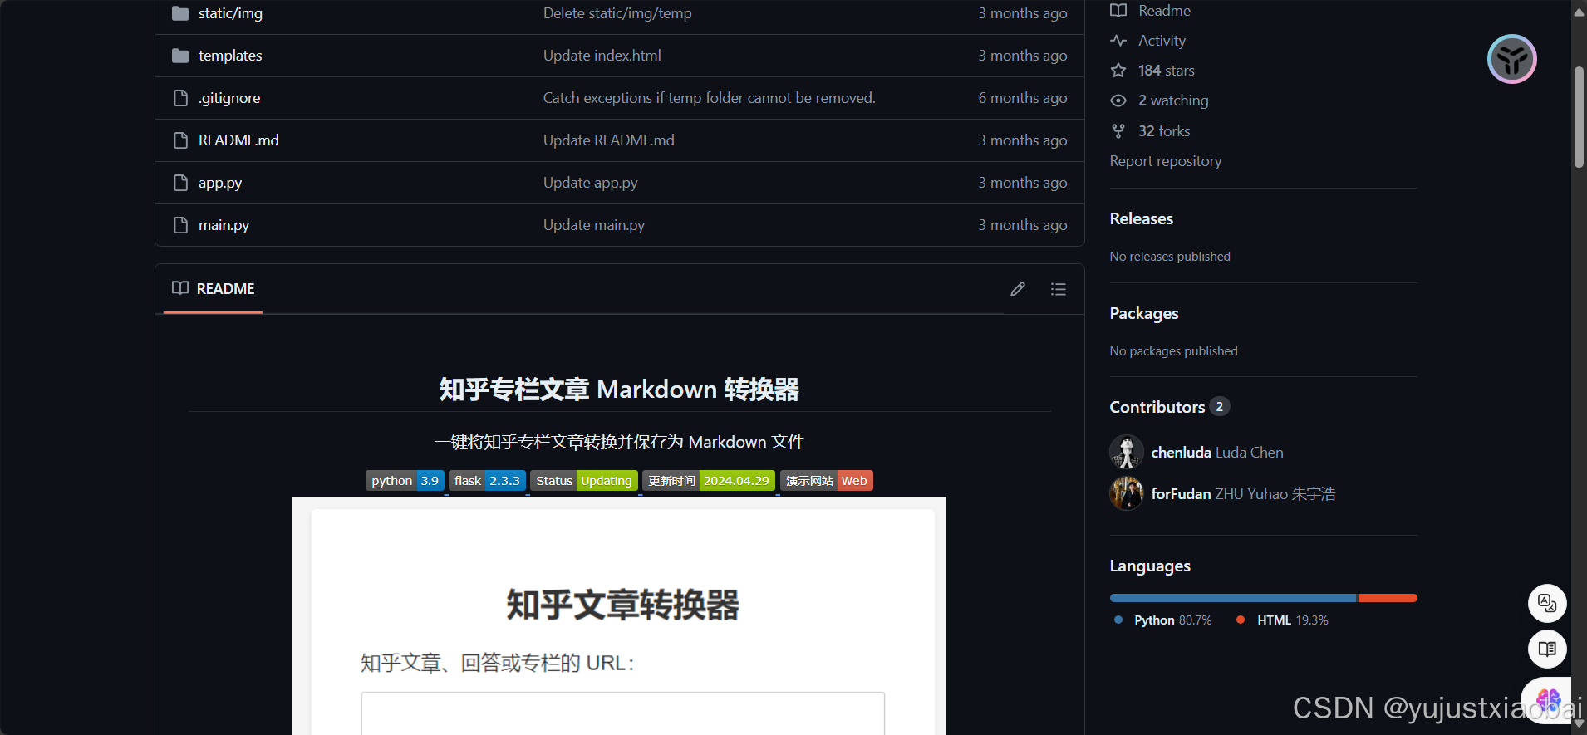Click the Releases heading
The width and height of the screenshot is (1587, 735).
[1142, 218]
